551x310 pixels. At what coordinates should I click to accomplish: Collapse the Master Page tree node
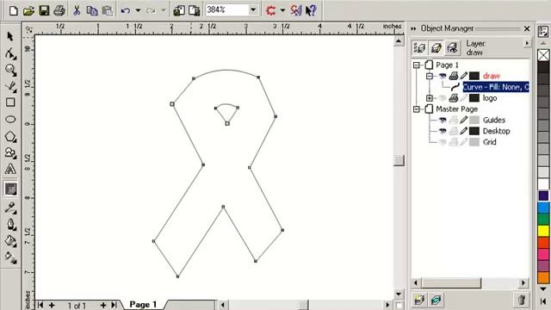click(417, 109)
